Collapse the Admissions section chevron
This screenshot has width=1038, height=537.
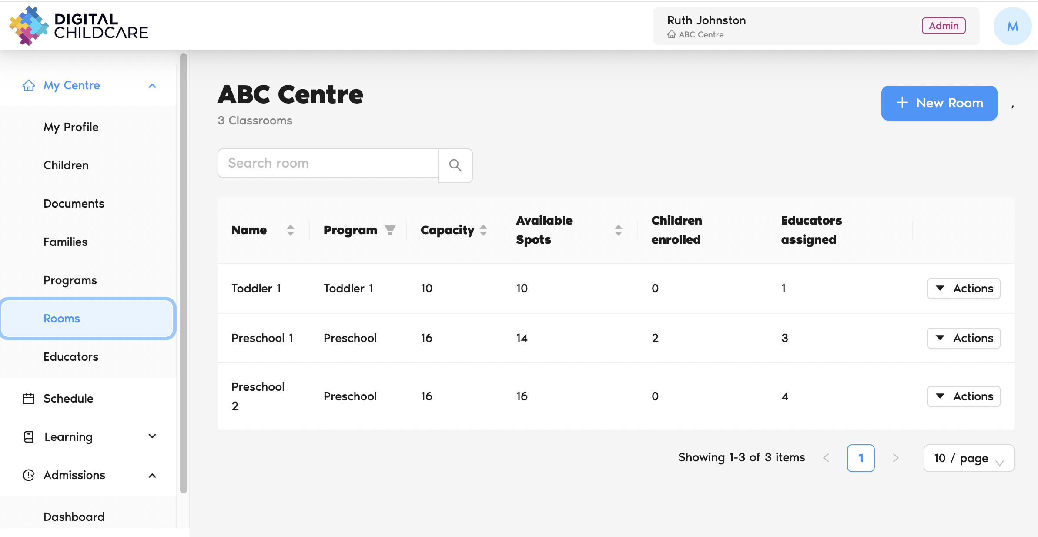click(152, 475)
